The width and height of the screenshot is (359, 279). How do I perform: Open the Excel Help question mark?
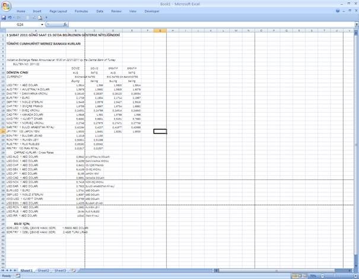point(338,11)
